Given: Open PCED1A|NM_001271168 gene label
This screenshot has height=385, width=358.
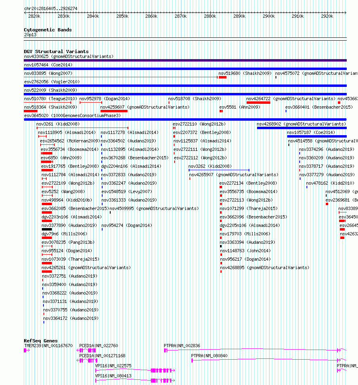Looking at the screenshot, I should click(103, 356).
